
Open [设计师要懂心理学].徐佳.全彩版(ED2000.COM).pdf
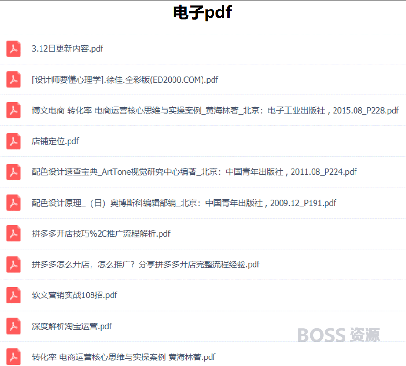(125, 80)
